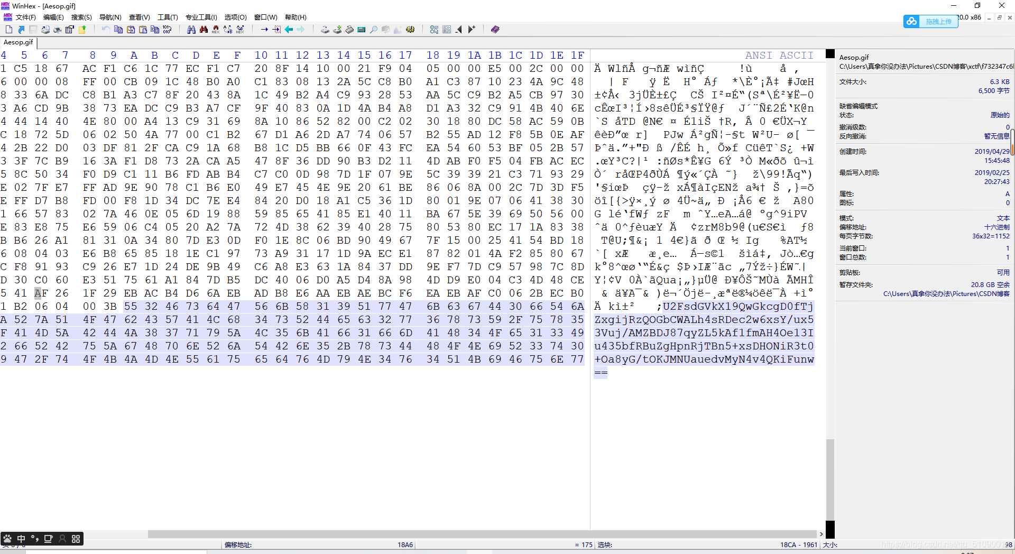Open the Calculator toolbar icon

pos(361,30)
